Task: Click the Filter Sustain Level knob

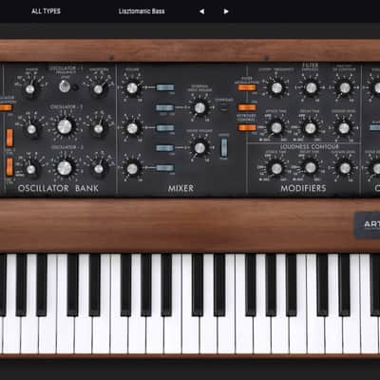Action: click(x=344, y=128)
